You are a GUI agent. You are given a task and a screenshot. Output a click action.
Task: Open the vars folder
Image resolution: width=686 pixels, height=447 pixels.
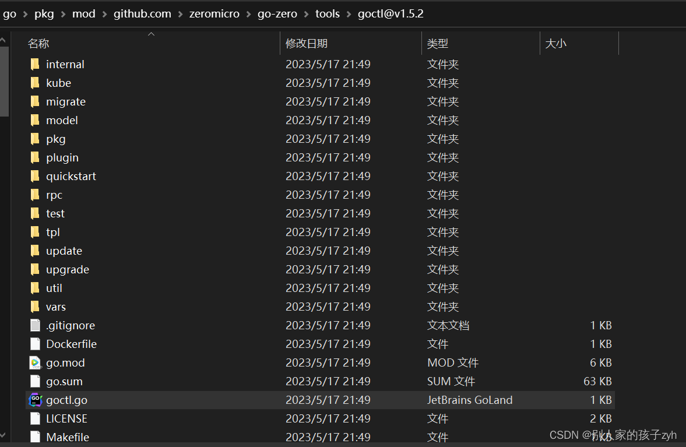click(56, 307)
